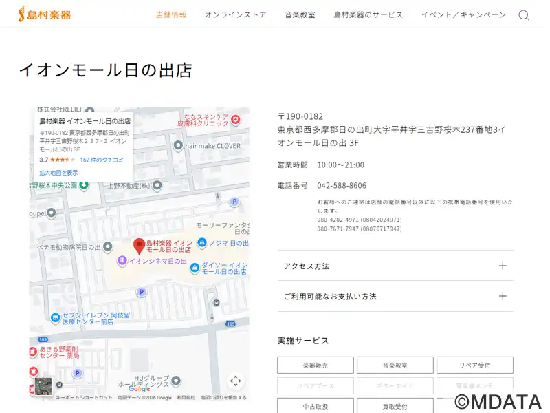This screenshot has width=550, height=413.
Task: Click the 10:00～21:00 business hours text
Action: coord(340,165)
